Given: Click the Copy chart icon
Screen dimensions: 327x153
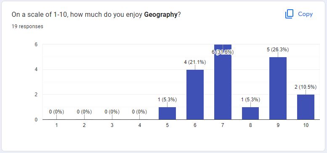Looking at the screenshot, I should point(289,14).
